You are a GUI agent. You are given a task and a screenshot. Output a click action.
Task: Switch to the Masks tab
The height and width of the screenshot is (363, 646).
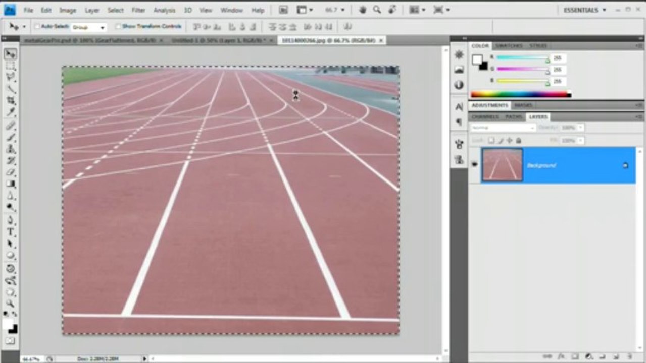(523, 105)
